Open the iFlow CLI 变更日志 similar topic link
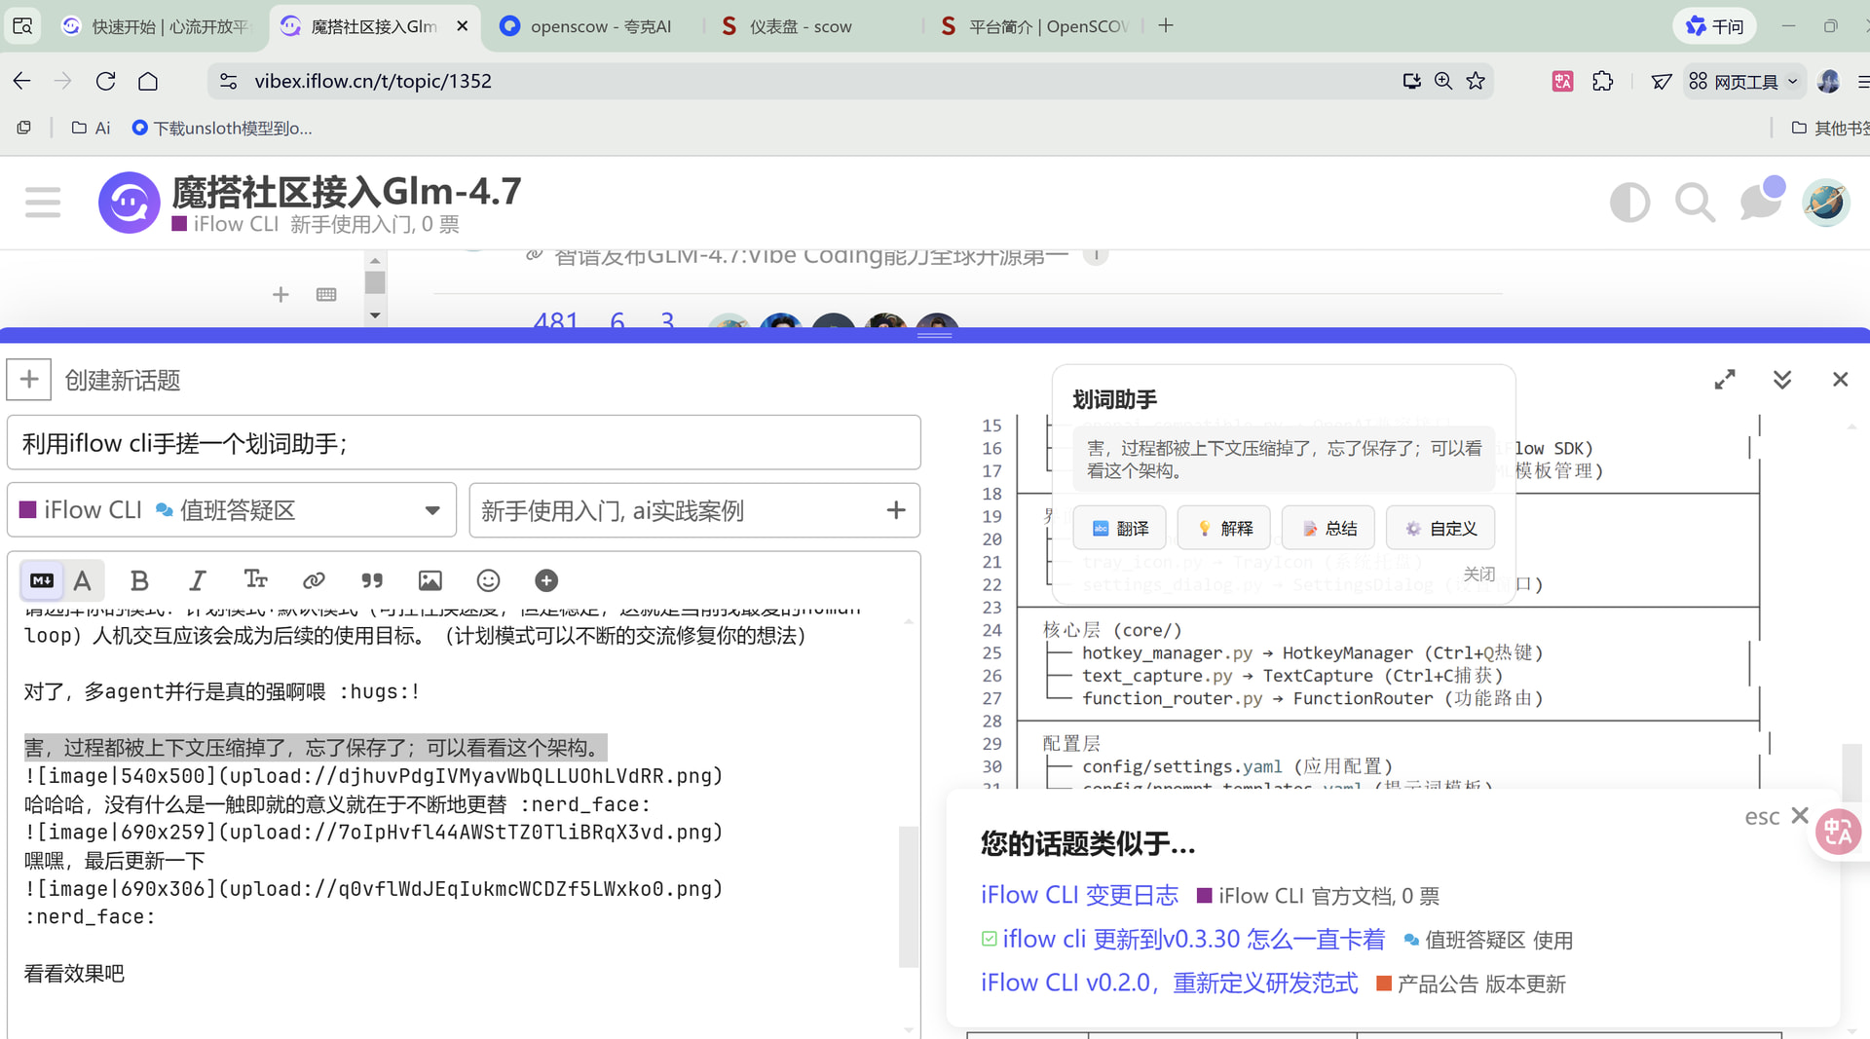Image resolution: width=1870 pixels, height=1039 pixels. [1079, 895]
